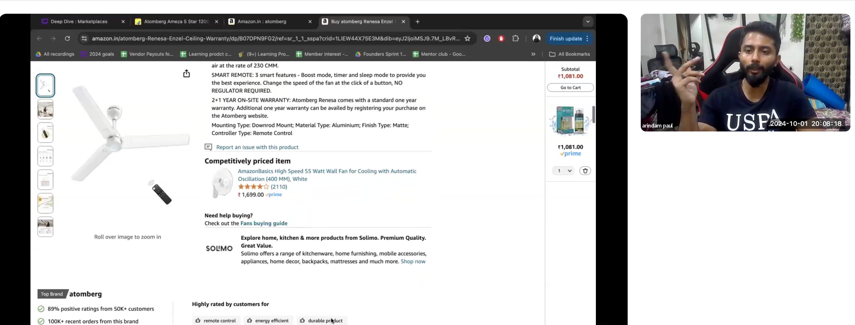Click Shop now for Solimo

pos(413,261)
